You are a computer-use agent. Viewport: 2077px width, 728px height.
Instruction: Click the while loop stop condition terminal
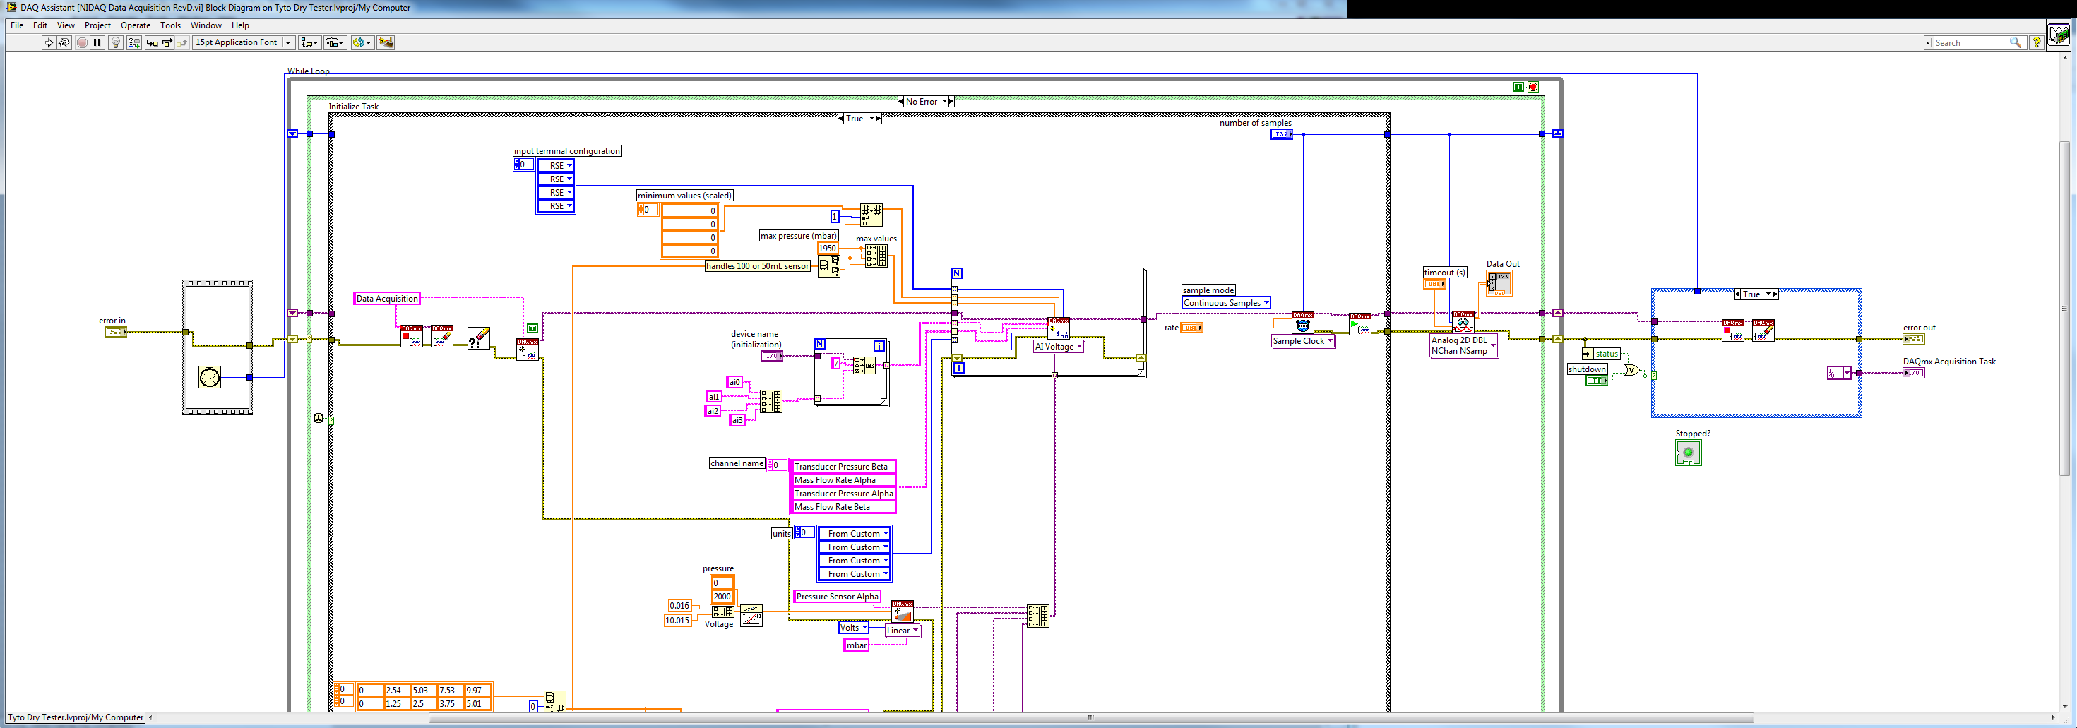point(1533,87)
